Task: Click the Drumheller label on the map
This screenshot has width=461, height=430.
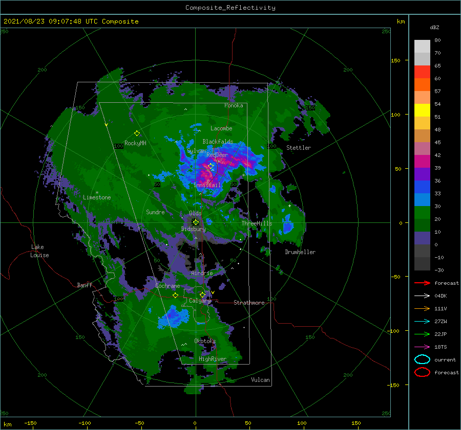Action: point(300,252)
